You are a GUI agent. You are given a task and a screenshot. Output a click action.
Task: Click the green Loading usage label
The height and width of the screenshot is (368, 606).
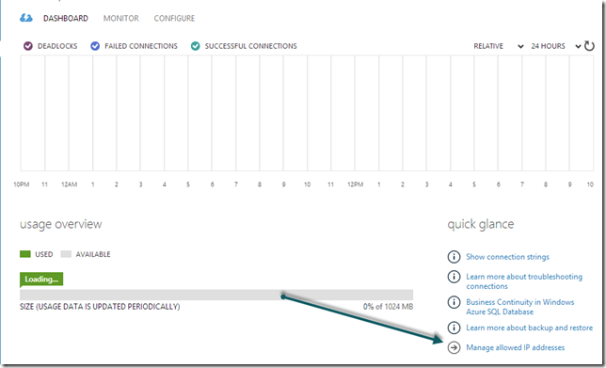tap(41, 280)
